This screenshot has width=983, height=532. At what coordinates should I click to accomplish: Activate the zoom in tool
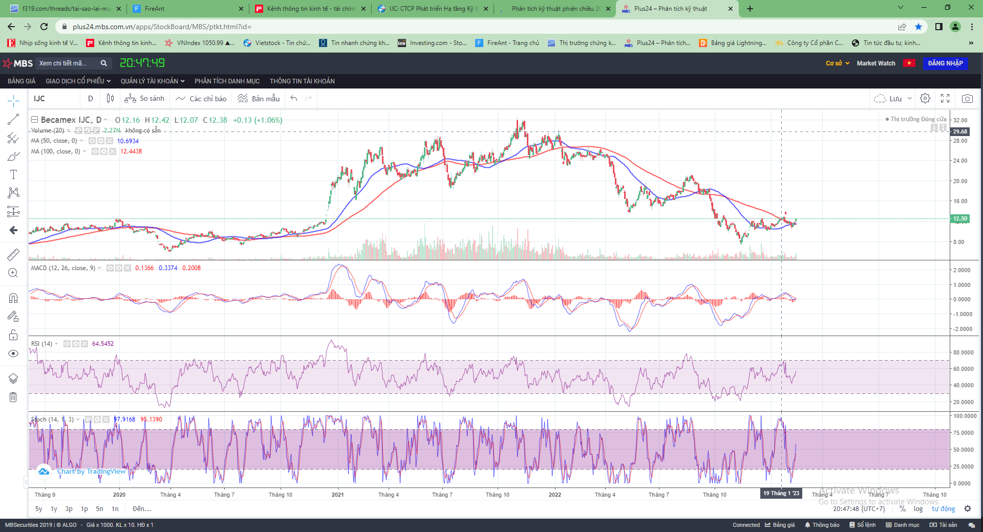click(x=13, y=273)
